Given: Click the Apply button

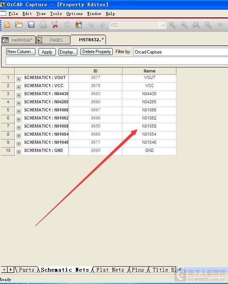Looking at the screenshot, I should (x=47, y=52).
